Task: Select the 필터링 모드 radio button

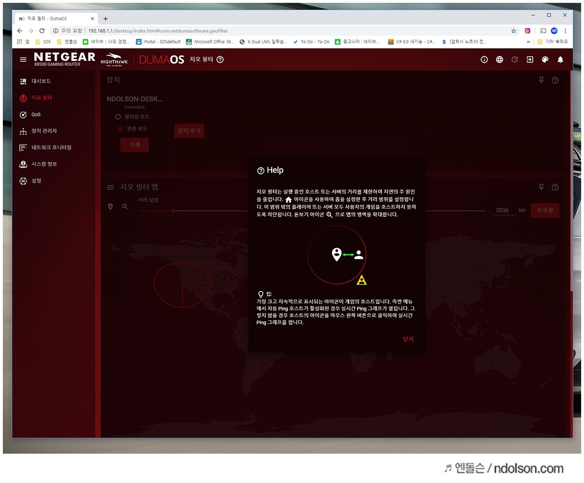Action: [x=118, y=117]
